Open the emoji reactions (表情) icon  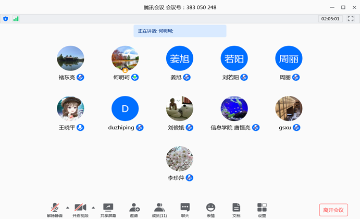pyautogui.click(x=210, y=210)
